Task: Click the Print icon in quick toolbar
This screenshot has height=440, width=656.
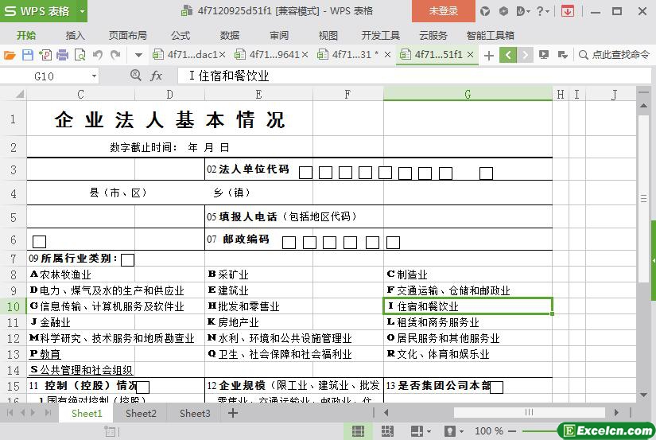Action: click(x=62, y=55)
